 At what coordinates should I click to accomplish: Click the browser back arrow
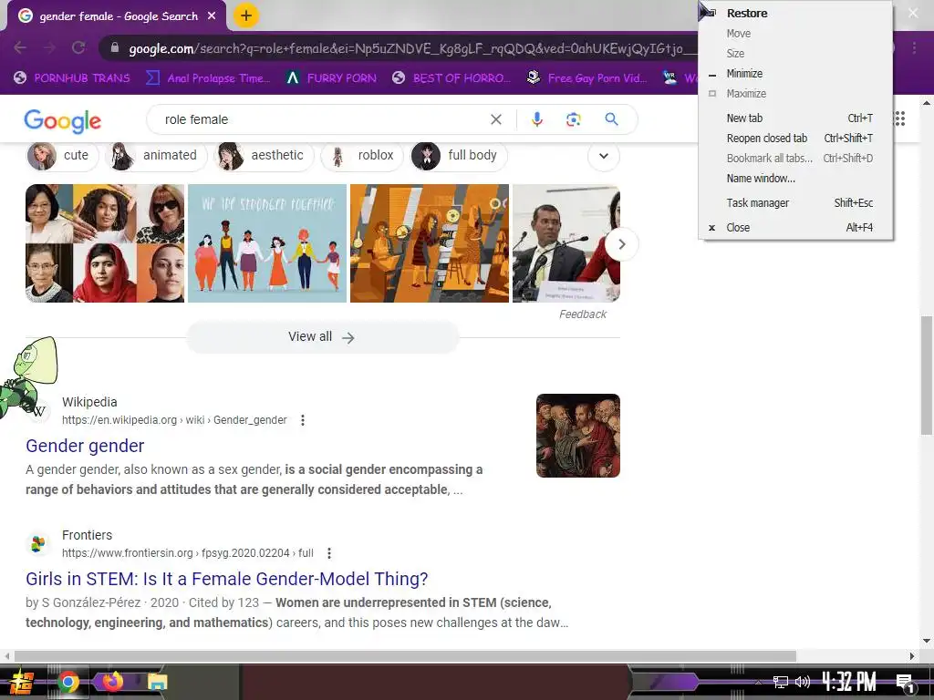point(20,47)
